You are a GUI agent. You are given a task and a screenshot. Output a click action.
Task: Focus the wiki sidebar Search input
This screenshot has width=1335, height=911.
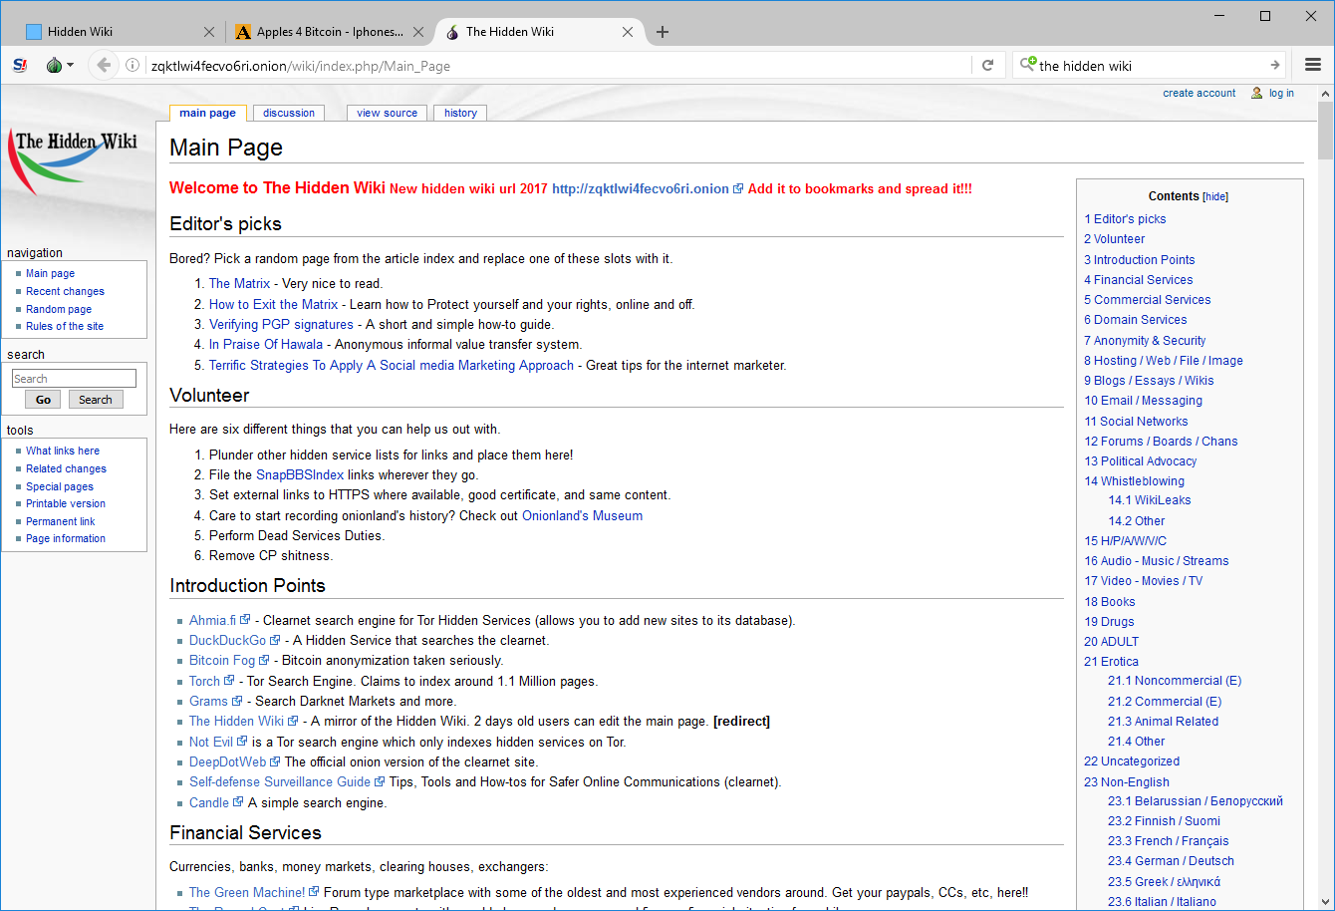[x=74, y=379]
